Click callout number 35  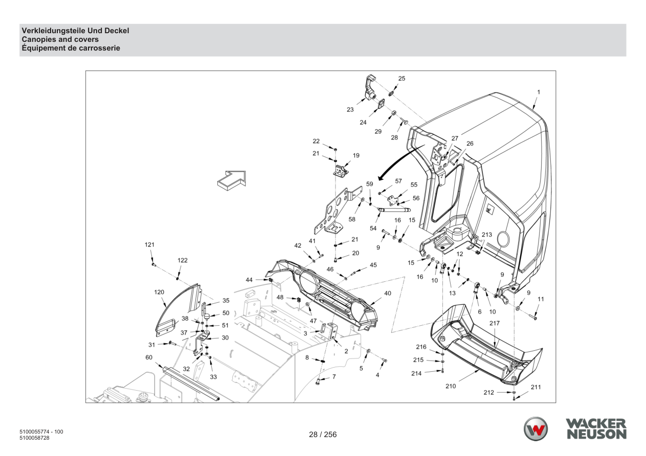(x=226, y=301)
